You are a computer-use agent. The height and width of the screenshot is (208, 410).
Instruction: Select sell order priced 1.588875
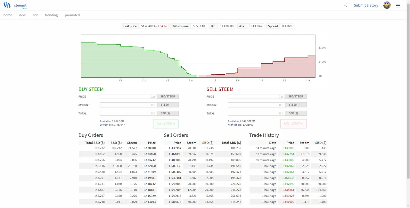(x=203, y=202)
